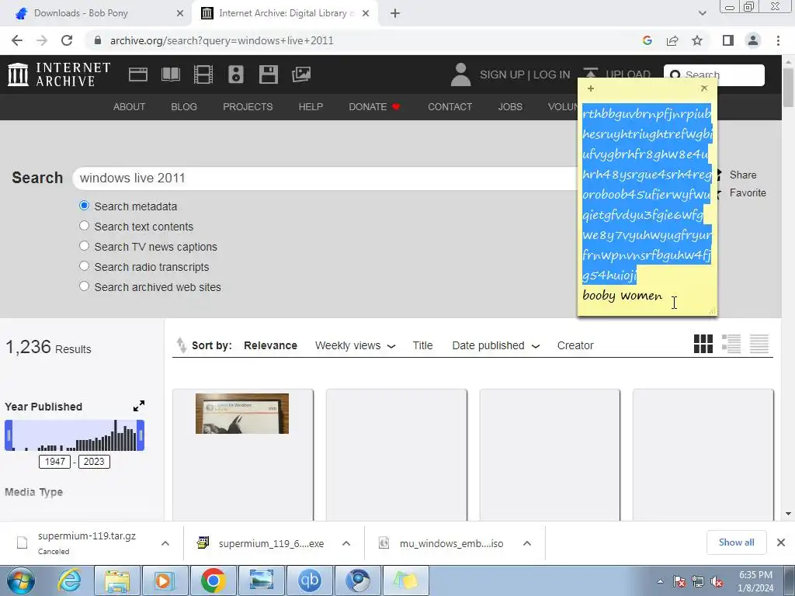Add a new sticky note with the plus icon
This screenshot has width=795, height=596.
coord(591,88)
